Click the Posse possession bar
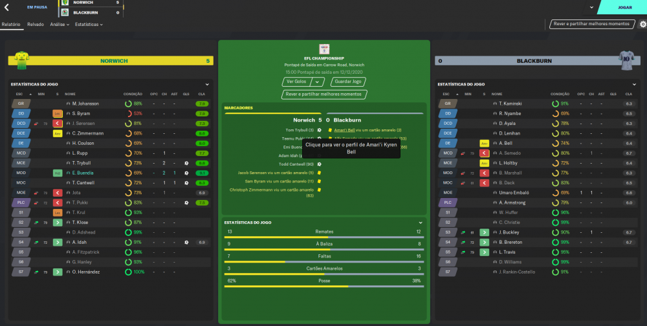Image resolution: width=647 pixels, height=326 pixels. pyautogui.click(x=324, y=287)
